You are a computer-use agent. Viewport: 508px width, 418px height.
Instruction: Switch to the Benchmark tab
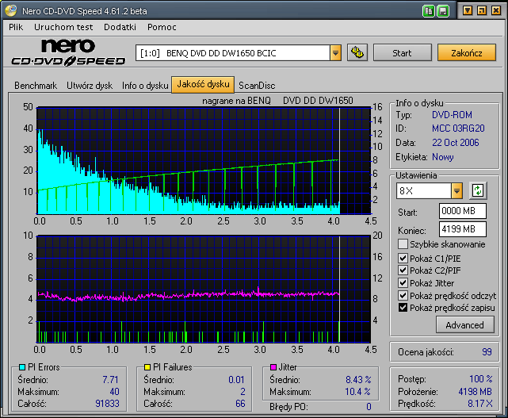36,86
